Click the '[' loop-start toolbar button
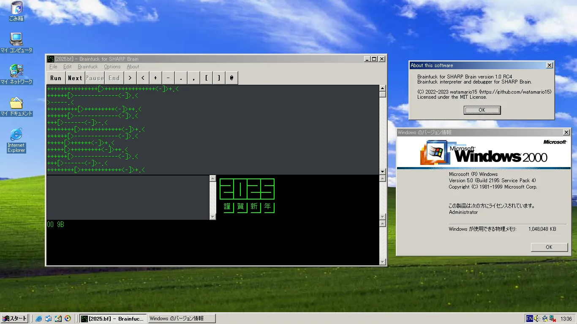 point(206,78)
